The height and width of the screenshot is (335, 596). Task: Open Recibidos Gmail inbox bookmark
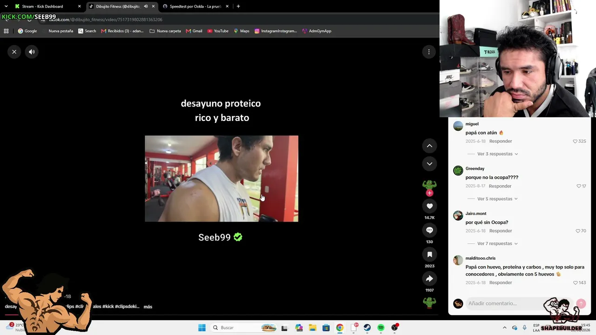coord(122,31)
